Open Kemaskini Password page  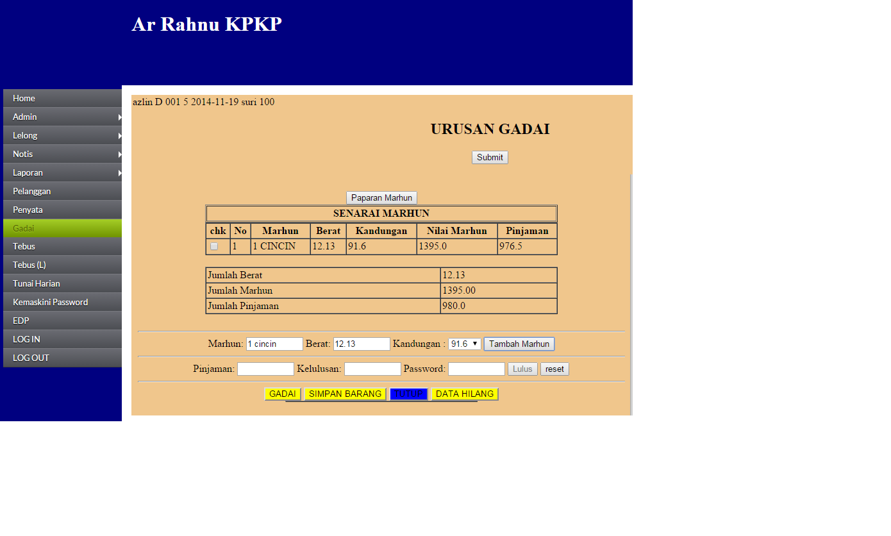point(62,302)
